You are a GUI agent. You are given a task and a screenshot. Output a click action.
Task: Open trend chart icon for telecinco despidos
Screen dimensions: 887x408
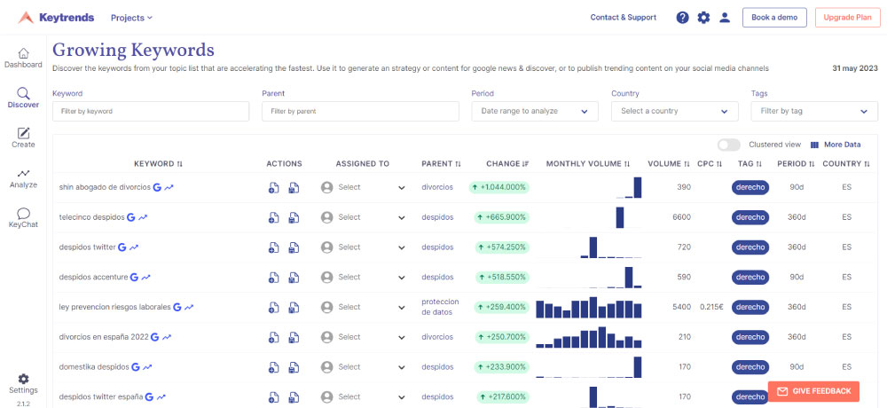tap(143, 217)
